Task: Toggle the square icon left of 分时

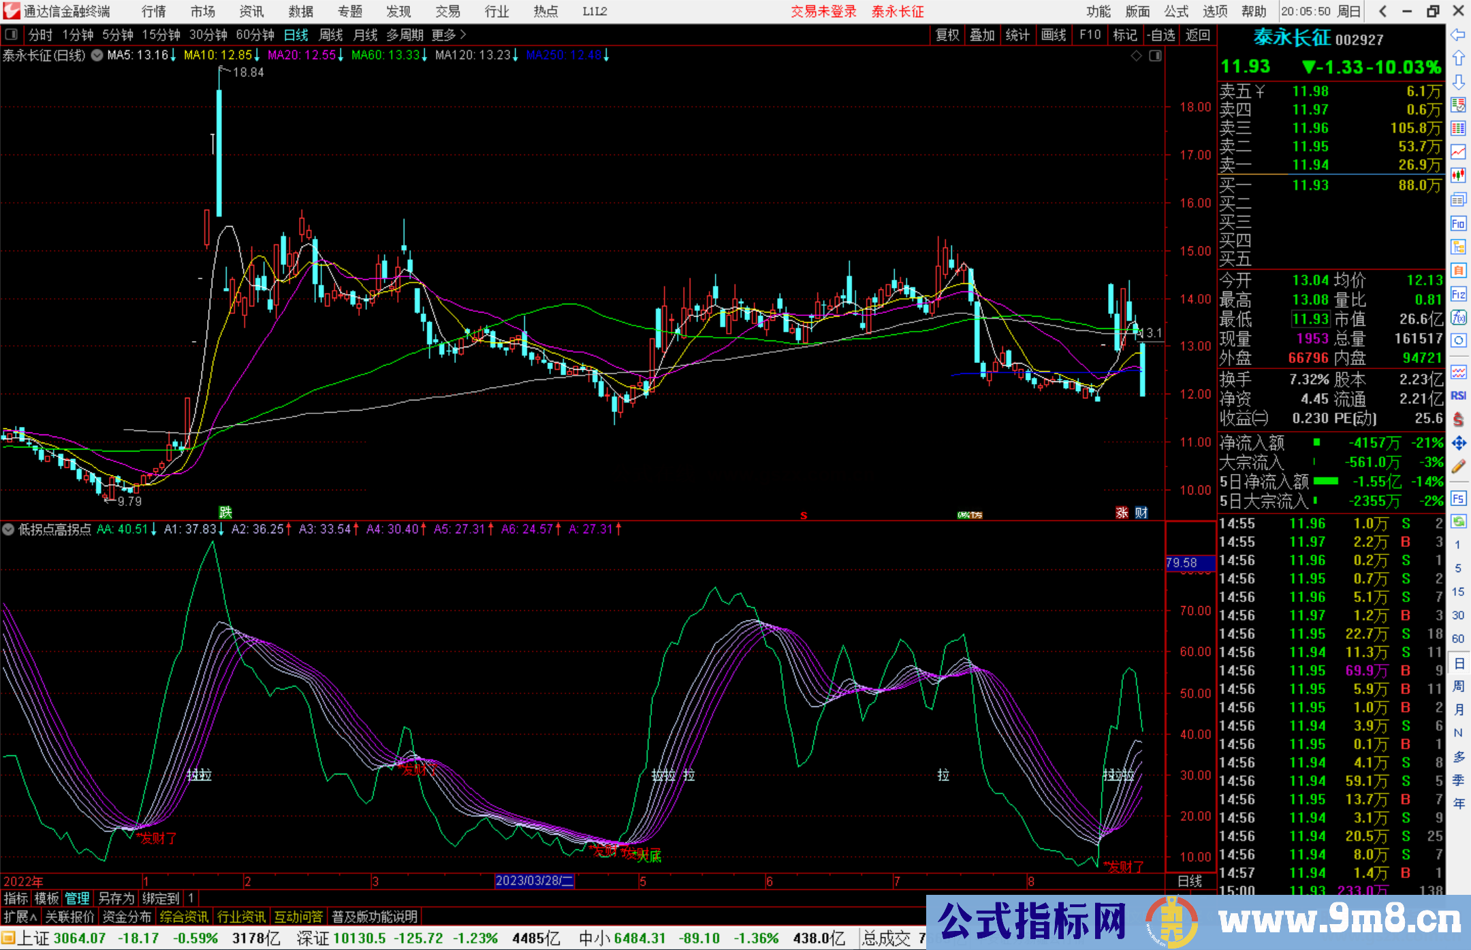Action: [x=11, y=35]
